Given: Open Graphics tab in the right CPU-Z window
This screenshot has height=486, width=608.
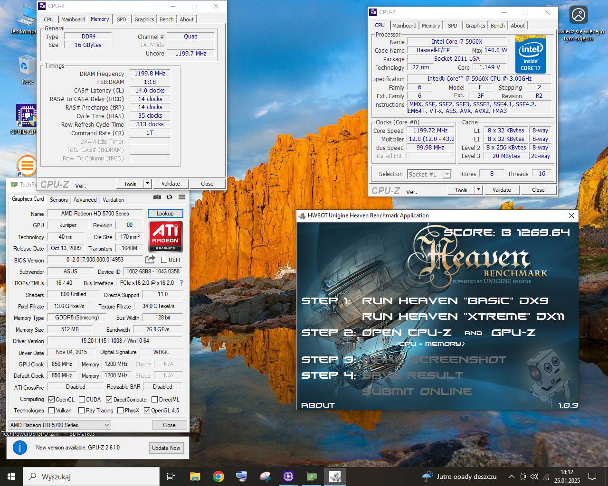Looking at the screenshot, I should click(x=475, y=26).
